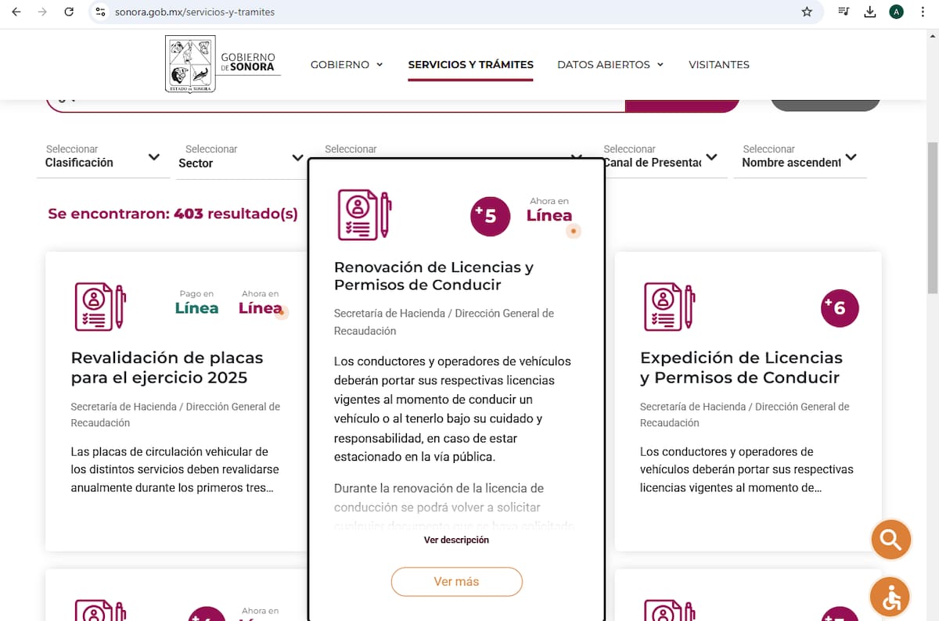
Task: Click the Ver más button
Action: (x=456, y=581)
